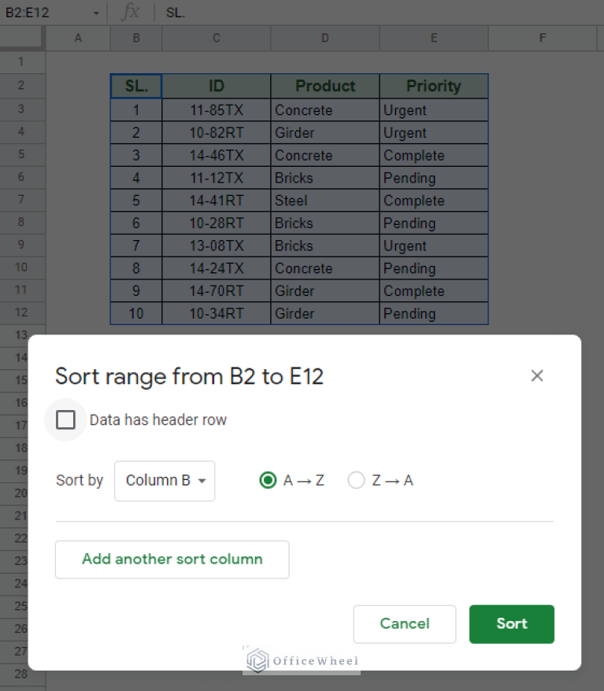Select the A → Z sort order

[x=268, y=480]
